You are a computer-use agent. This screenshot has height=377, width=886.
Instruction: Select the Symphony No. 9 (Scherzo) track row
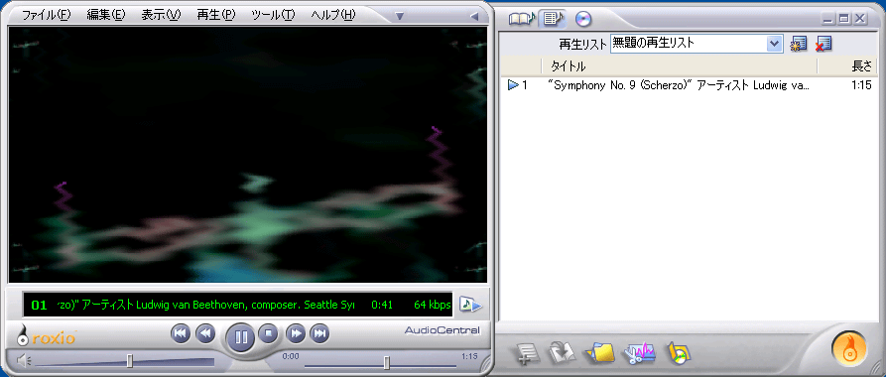click(689, 85)
